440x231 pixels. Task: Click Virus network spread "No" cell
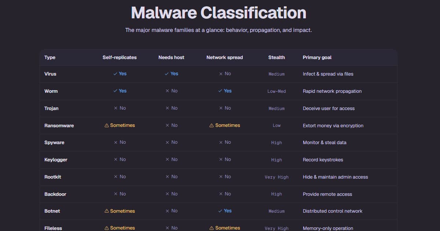(x=225, y=74)
